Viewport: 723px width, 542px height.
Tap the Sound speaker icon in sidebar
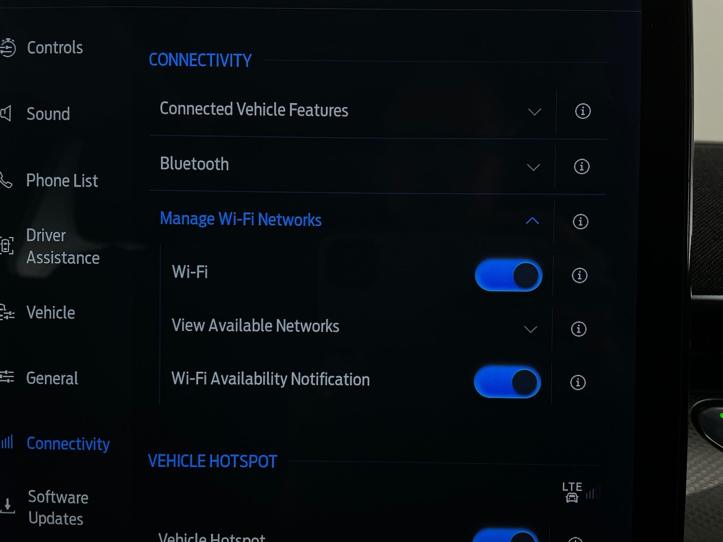pos(6,114)
